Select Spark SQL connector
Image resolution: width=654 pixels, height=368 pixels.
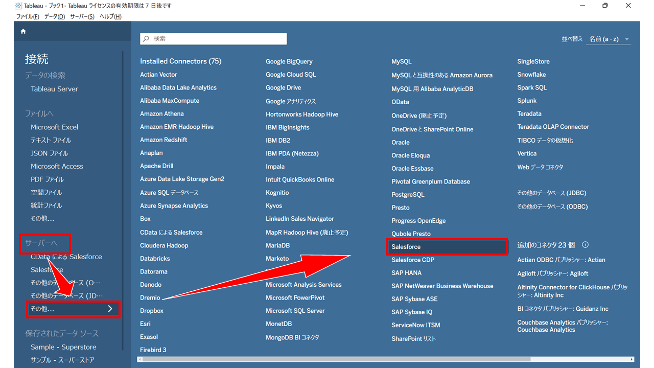[x=532, y=87]
